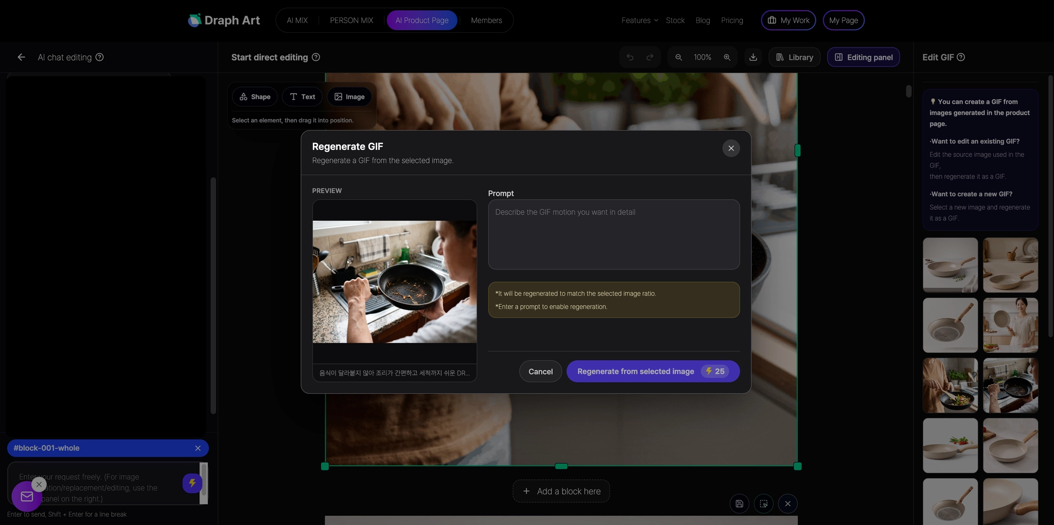Select thumbnail with mortar and plates
Image resolution: width=1054 pixels, height=525 pixels.
point(1010,265)
